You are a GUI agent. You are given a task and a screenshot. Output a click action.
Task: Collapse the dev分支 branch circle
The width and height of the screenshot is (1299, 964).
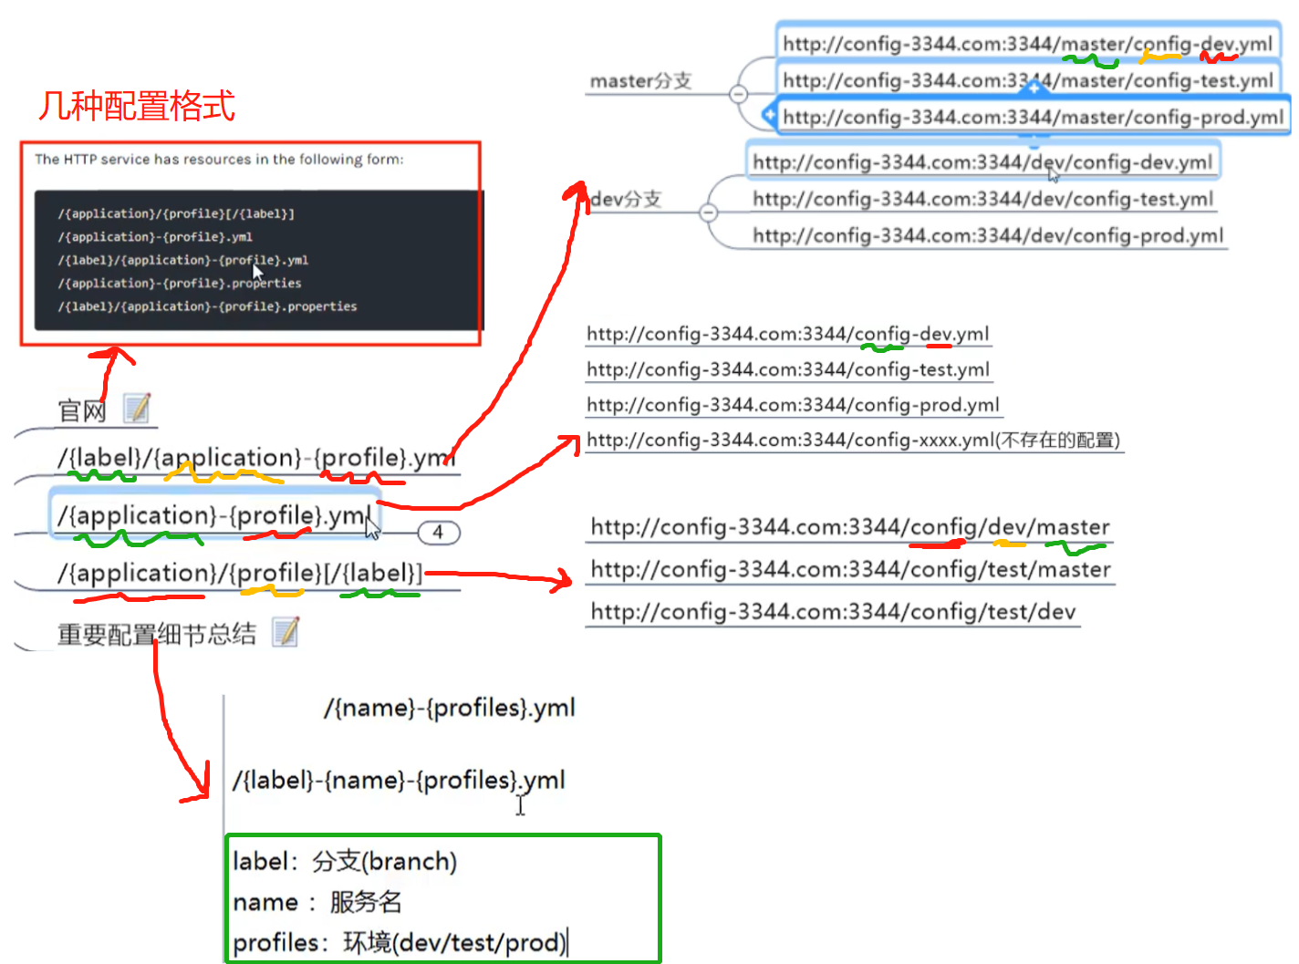[709, 212]
